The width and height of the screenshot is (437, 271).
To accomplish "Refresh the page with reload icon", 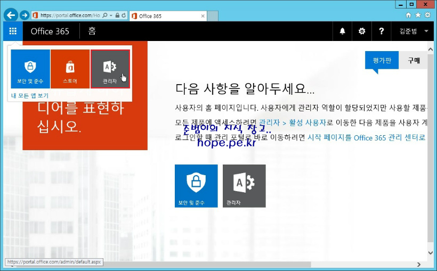I will pos(124,15).
